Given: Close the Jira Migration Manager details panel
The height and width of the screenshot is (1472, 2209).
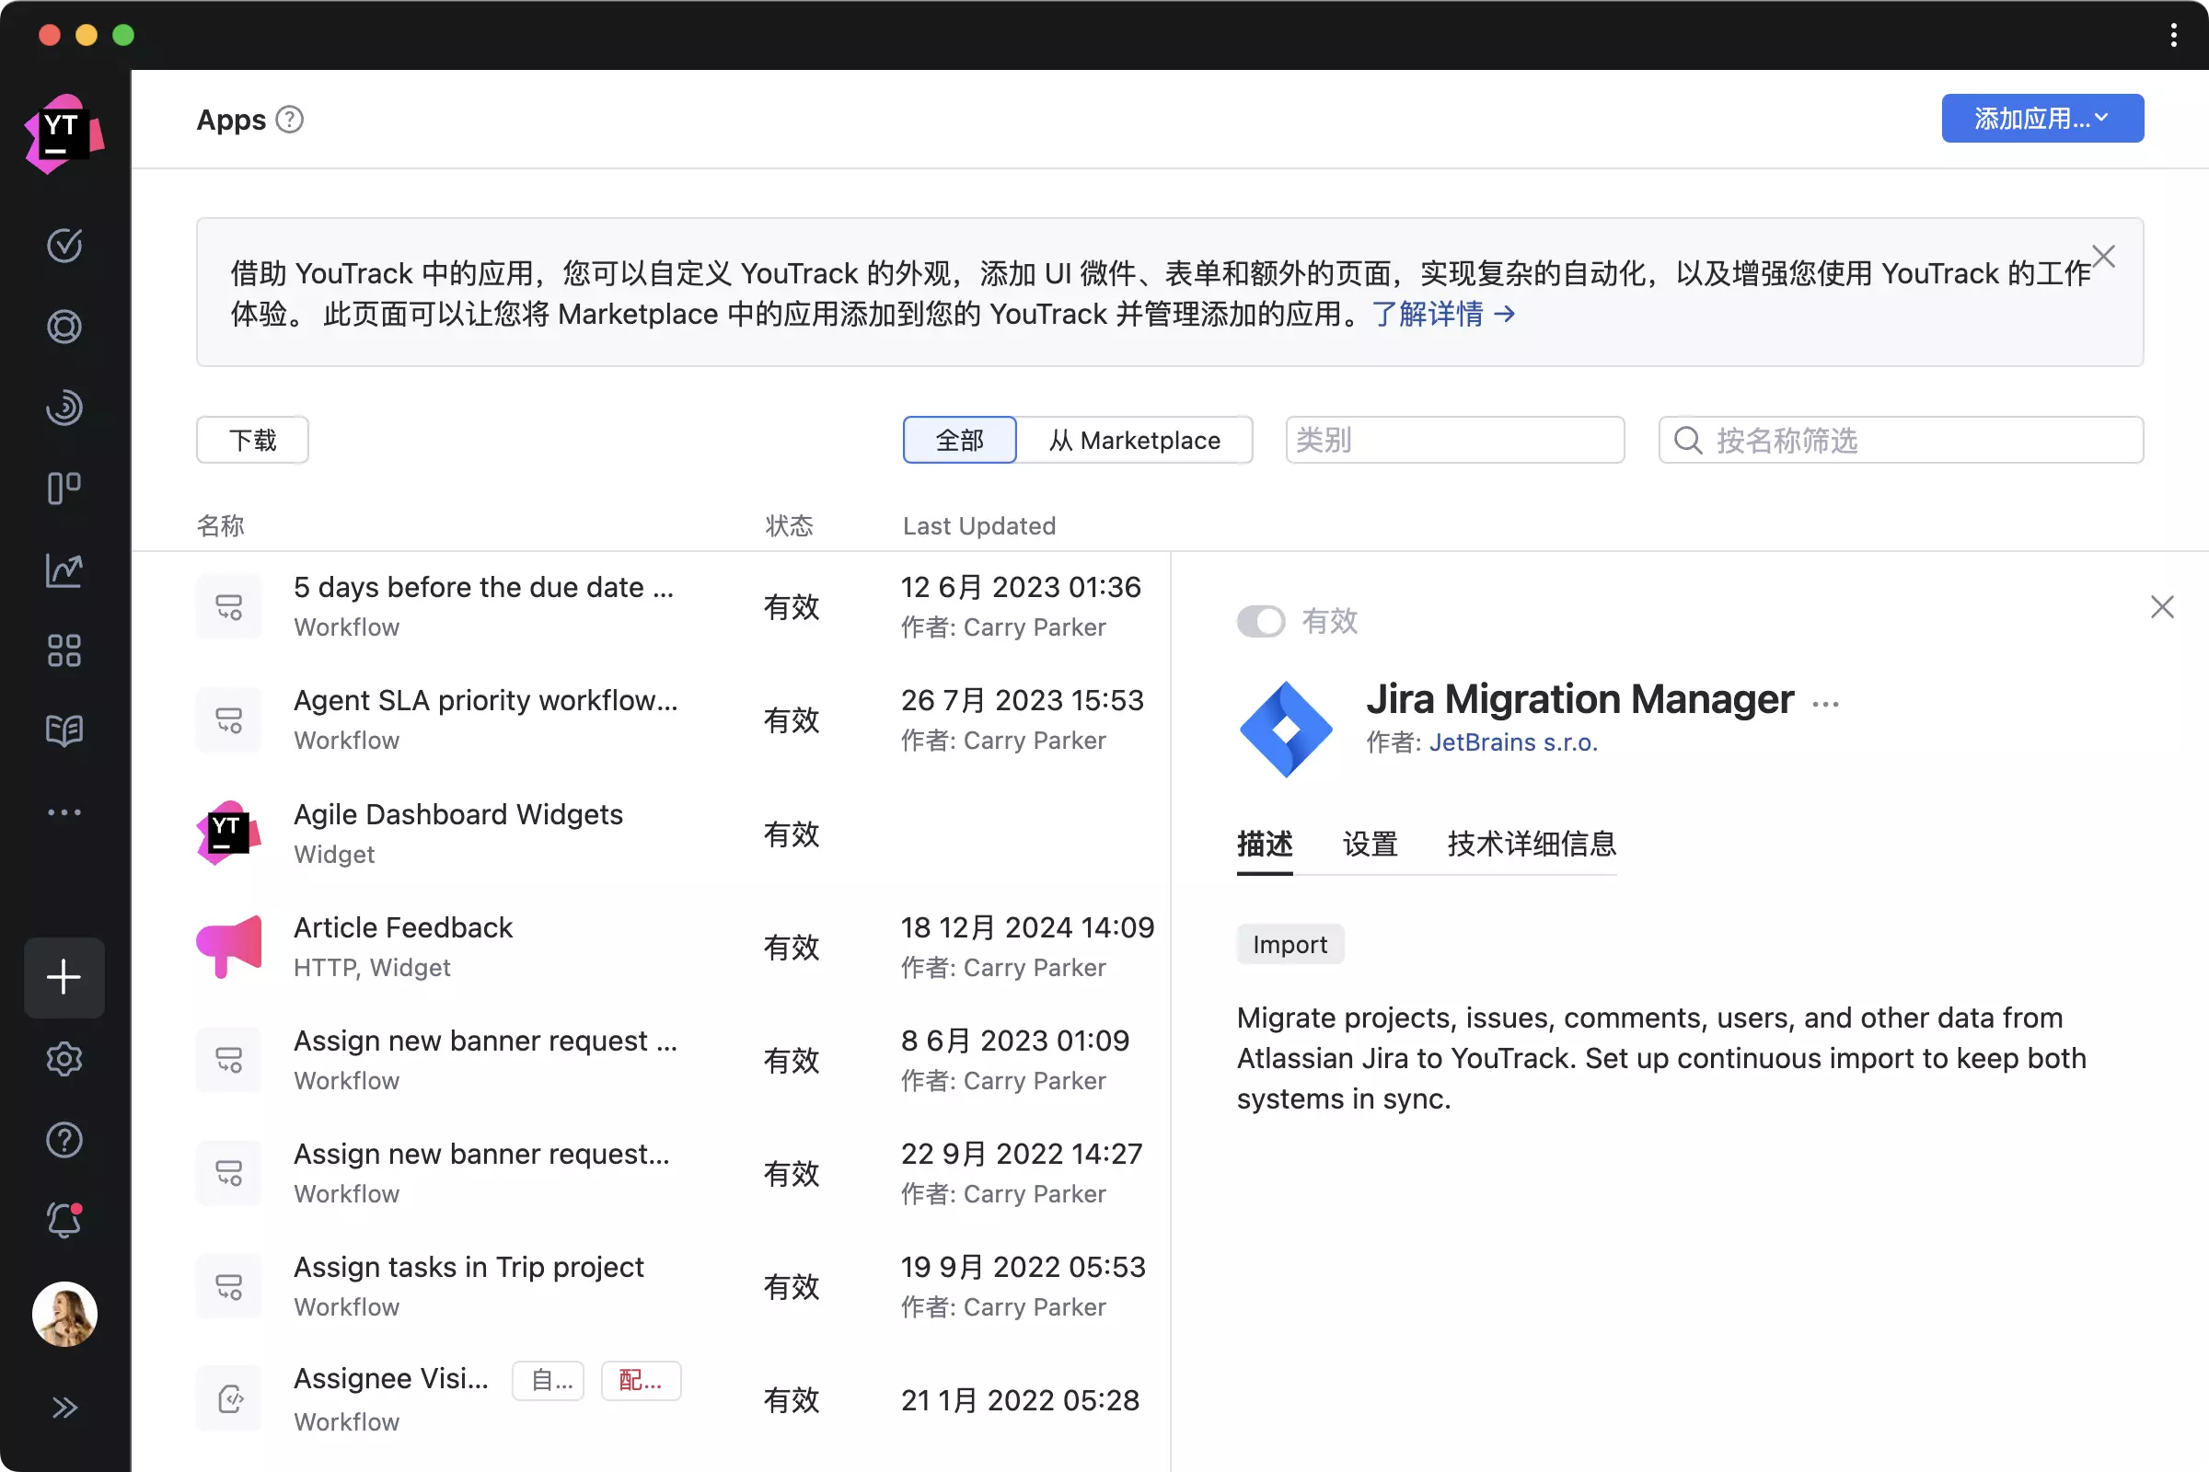Looking at the screenshot, I should 2162,607.
